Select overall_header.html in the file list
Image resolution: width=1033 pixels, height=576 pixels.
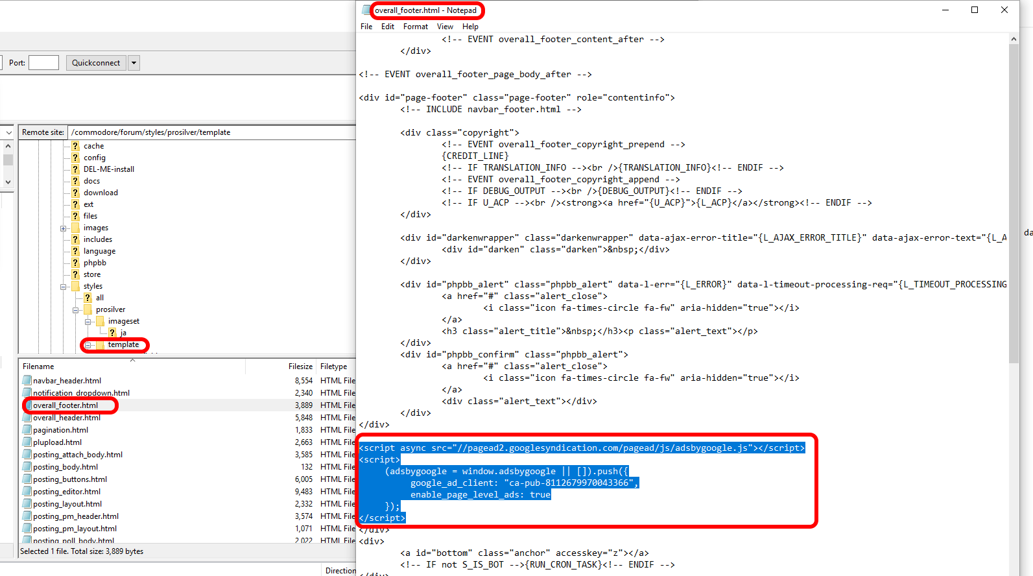tap(67, 418)
